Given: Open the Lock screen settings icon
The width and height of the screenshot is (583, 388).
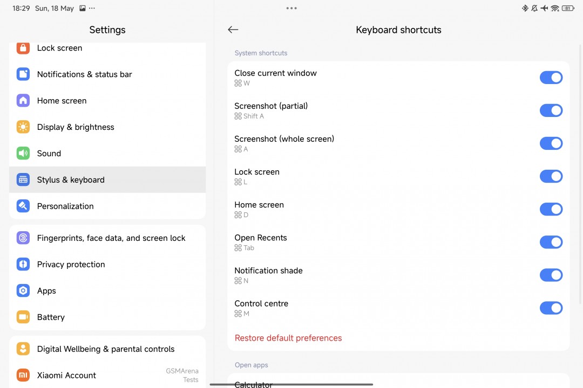Looking at the screenshot, I should coord(23,48).
